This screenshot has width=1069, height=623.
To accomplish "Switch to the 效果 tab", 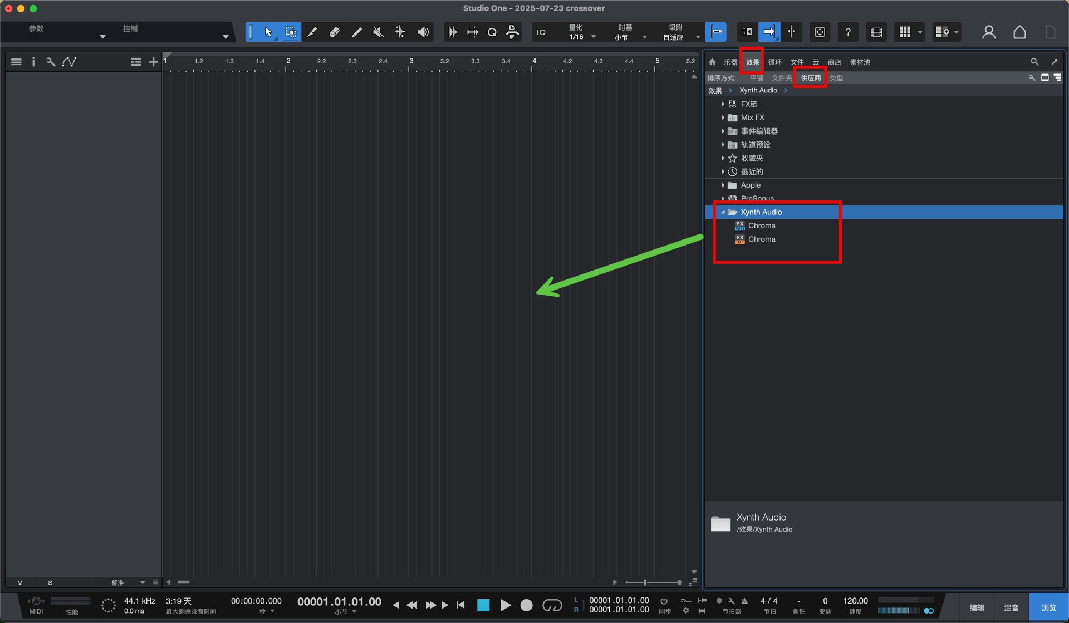I will click(x=753, y=62).
